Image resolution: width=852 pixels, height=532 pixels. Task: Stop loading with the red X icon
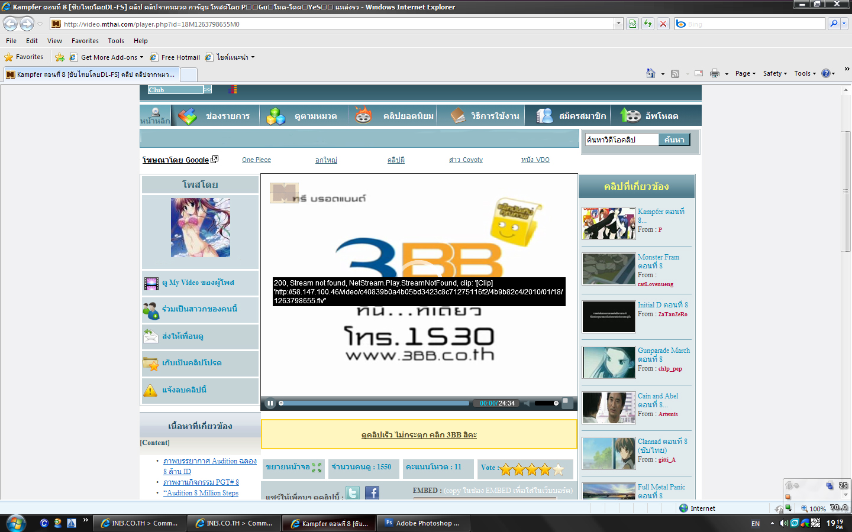coord(663,24)
